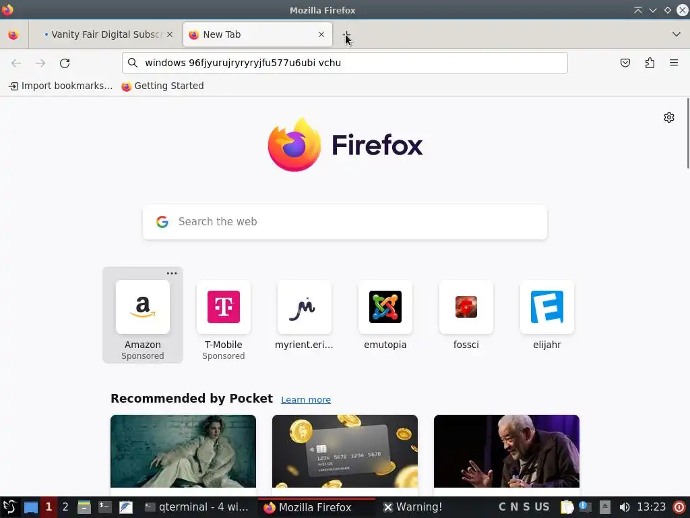Click the US keyboard layout indicator
This screenshot has height=518, width=690.
pos(542,507)
